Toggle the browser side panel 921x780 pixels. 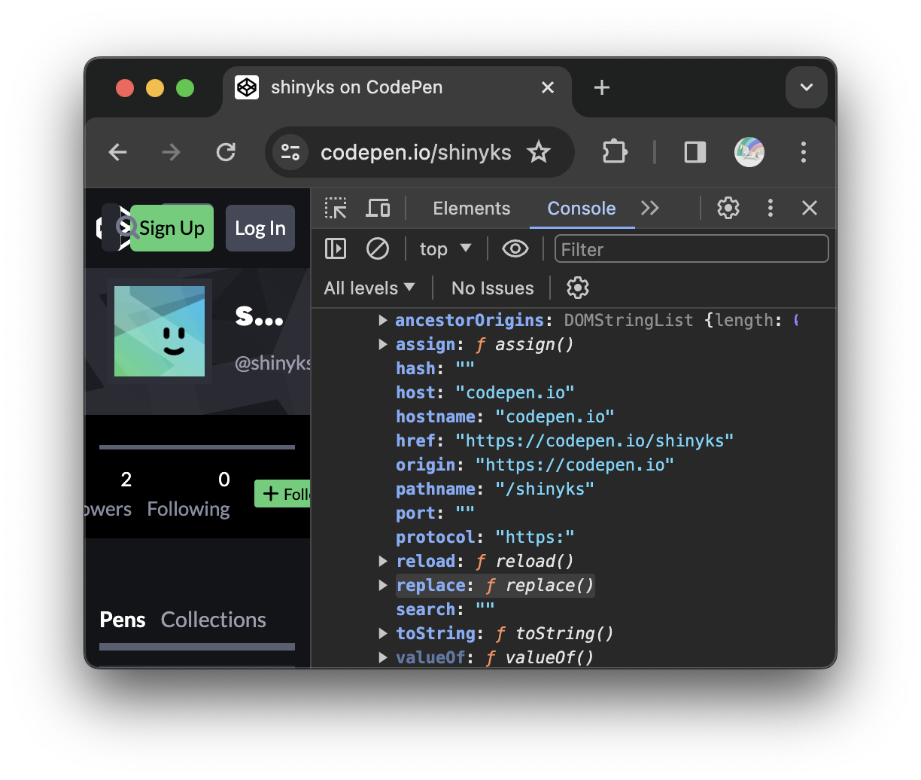(695, 152)
